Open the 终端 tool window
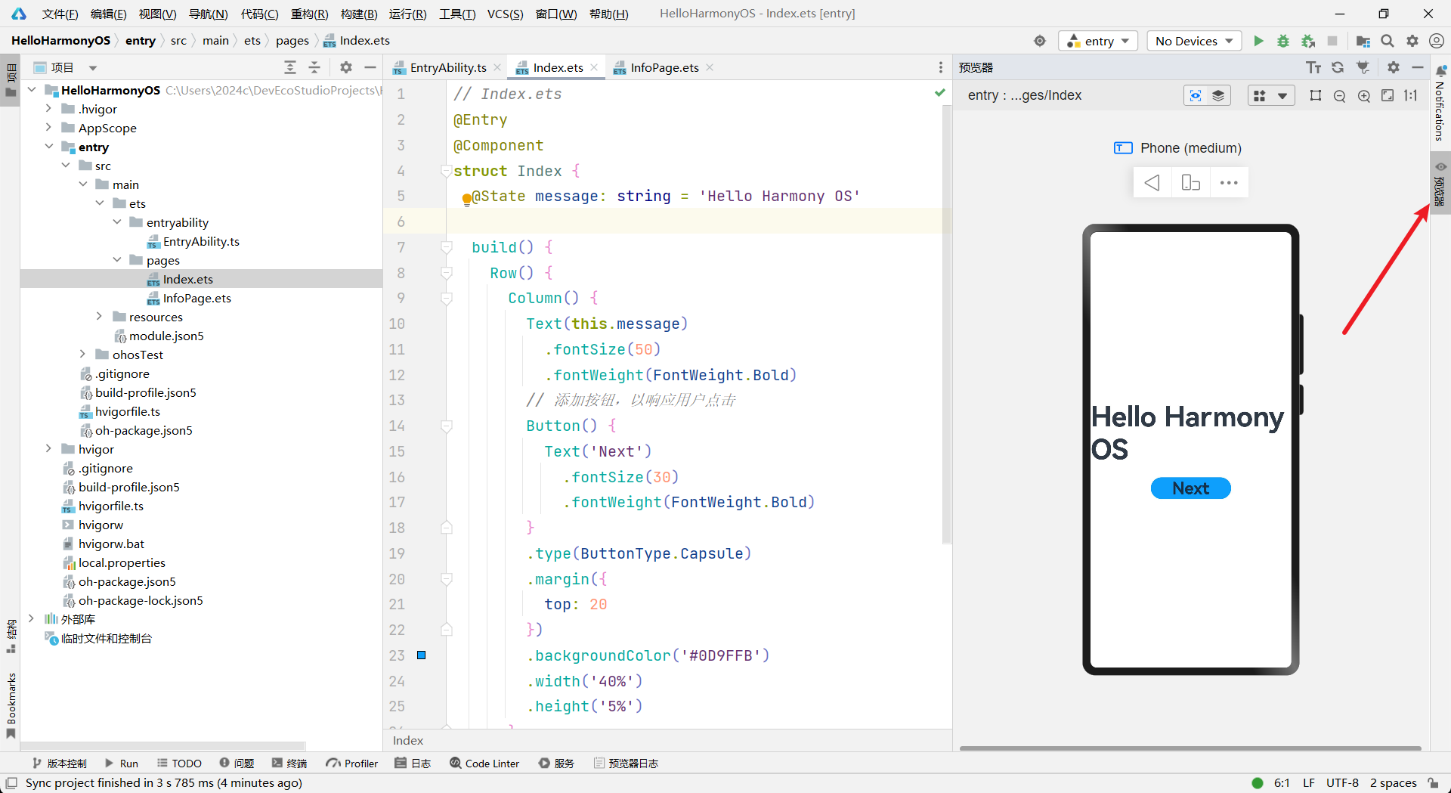Screen dimensions: 1451x793 (289, 764)
